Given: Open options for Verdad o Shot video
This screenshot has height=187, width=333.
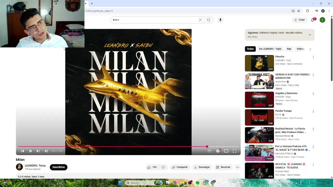Looking at the screenshot, I should coord(313,75).
